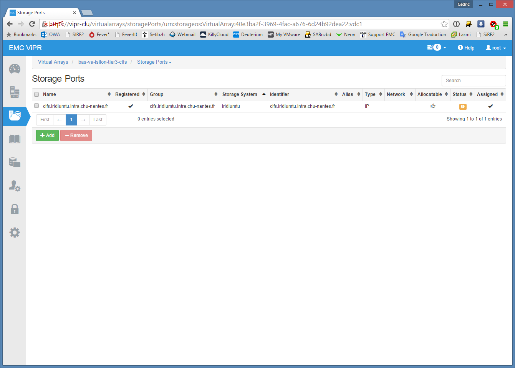The width and height of the screenshot is (515, 368).
Task: Click the green Add button
Action: (47, 135)
